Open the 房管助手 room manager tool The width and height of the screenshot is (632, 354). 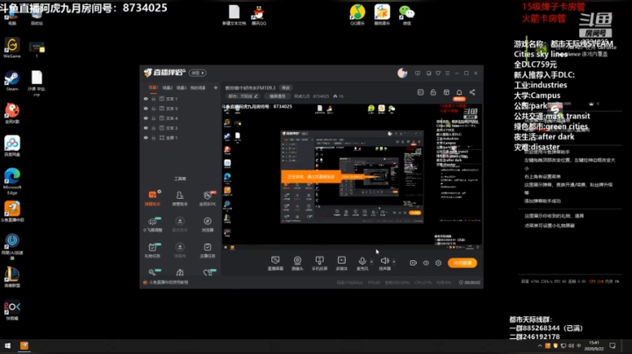coord(180,198)
